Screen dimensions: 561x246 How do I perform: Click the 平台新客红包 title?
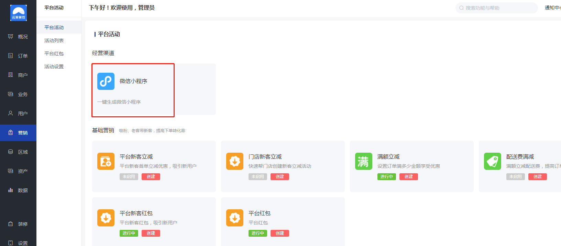(136, 213)
